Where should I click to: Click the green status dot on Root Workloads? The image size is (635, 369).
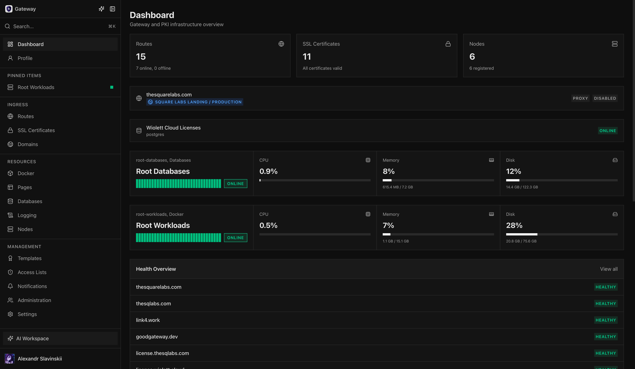tap(112, 87)
